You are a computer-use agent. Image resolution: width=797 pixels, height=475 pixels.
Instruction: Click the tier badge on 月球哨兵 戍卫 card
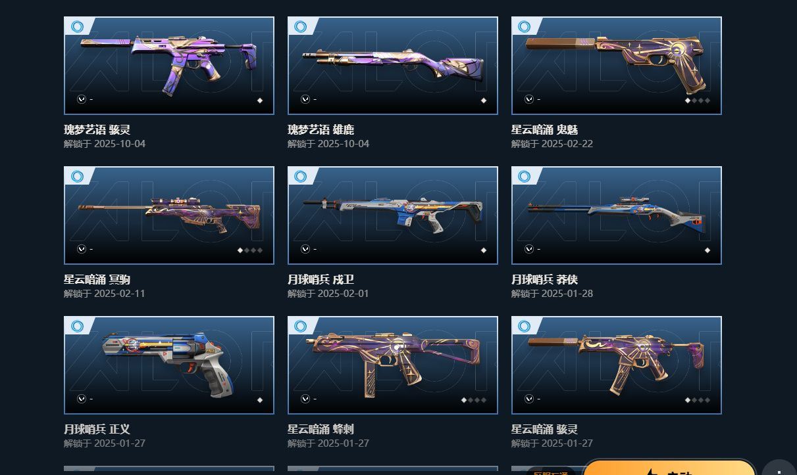(x=301, y=177)
